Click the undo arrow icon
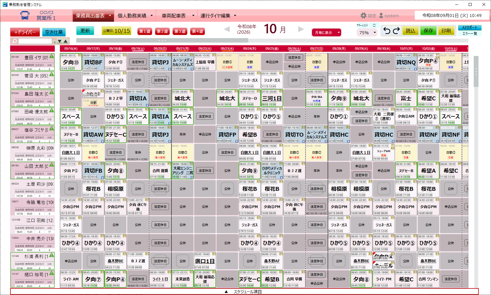This screenshot has height=295, width=491. click(387, 31)
